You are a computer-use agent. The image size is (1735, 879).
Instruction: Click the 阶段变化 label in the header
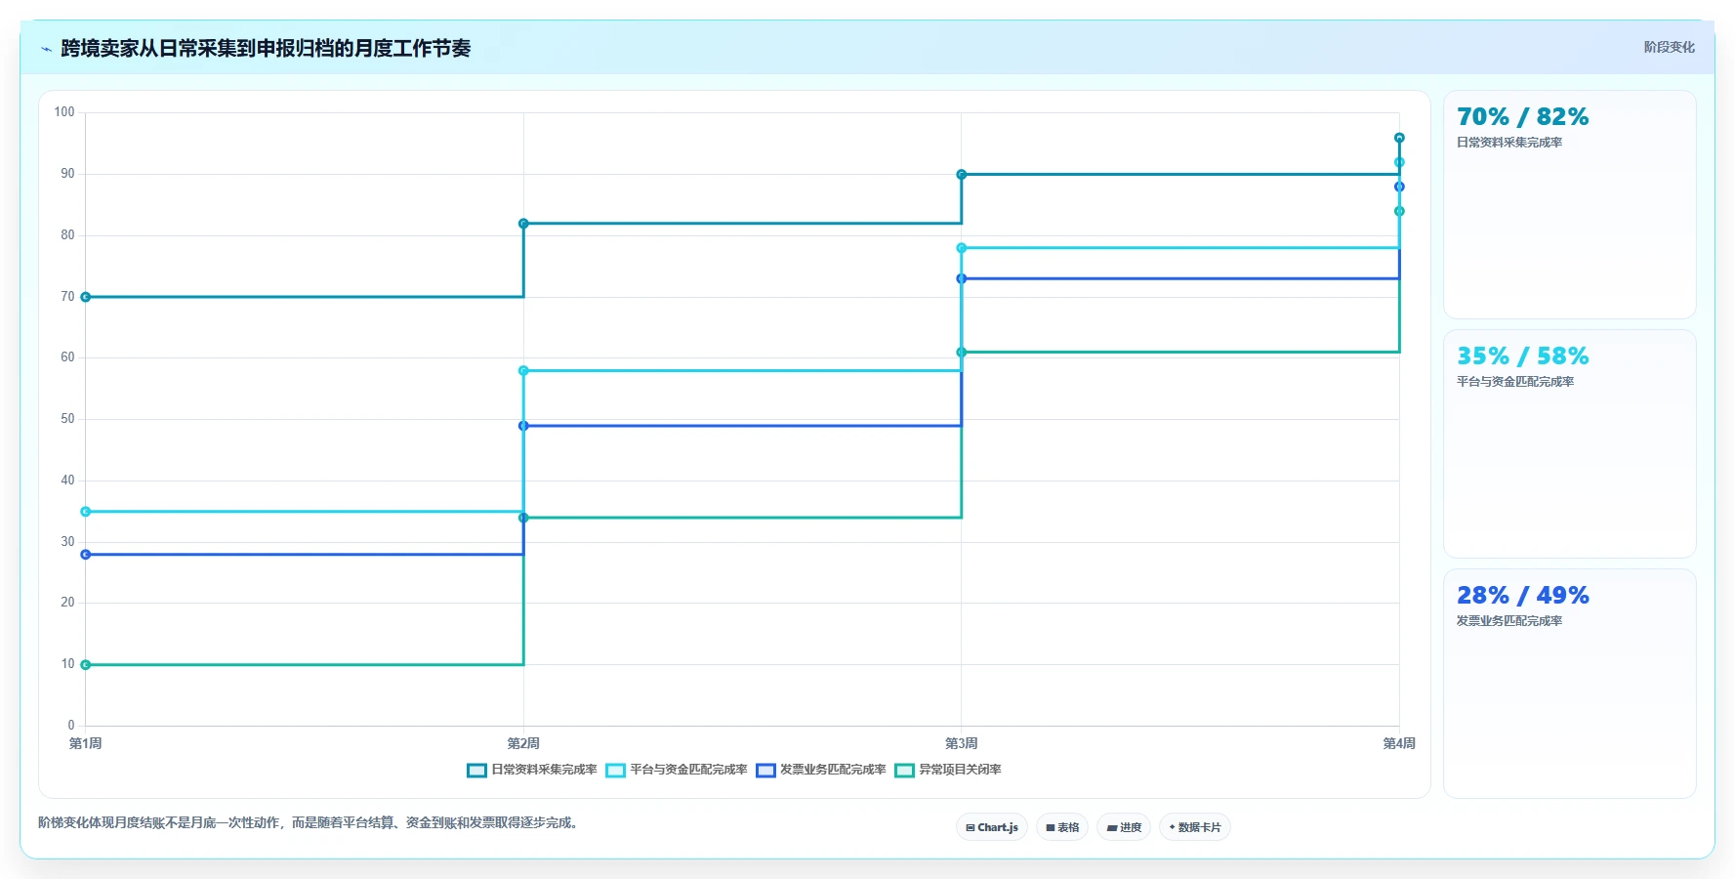point(1669,47)
